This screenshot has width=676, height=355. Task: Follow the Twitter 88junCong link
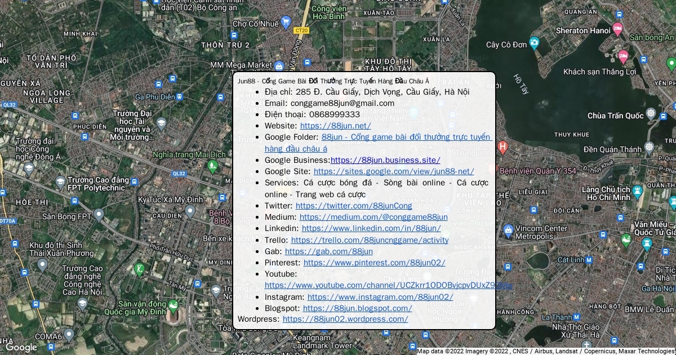point(353,206)
